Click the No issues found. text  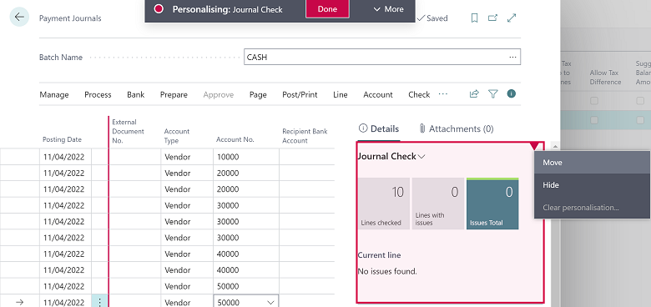[387, 271]
